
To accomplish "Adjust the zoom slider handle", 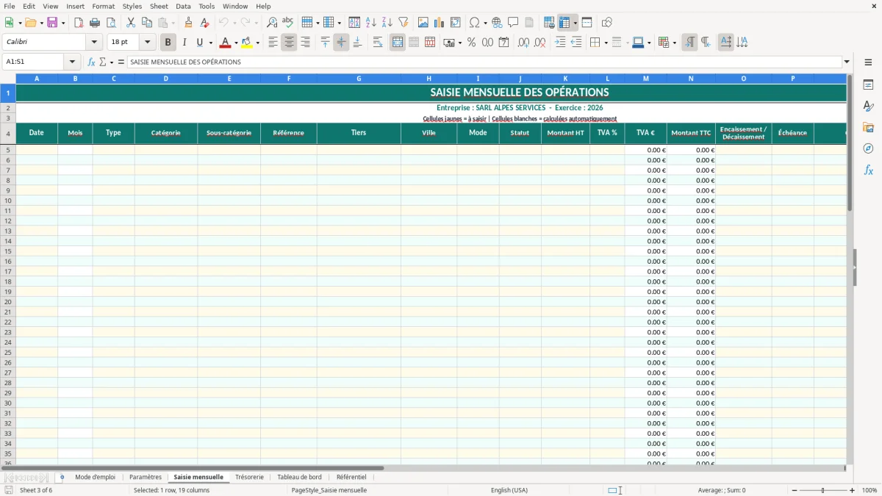I will [x=823, y=490].
